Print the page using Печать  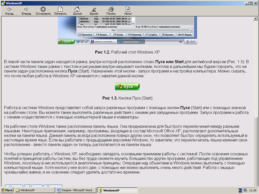pos(111,11)
